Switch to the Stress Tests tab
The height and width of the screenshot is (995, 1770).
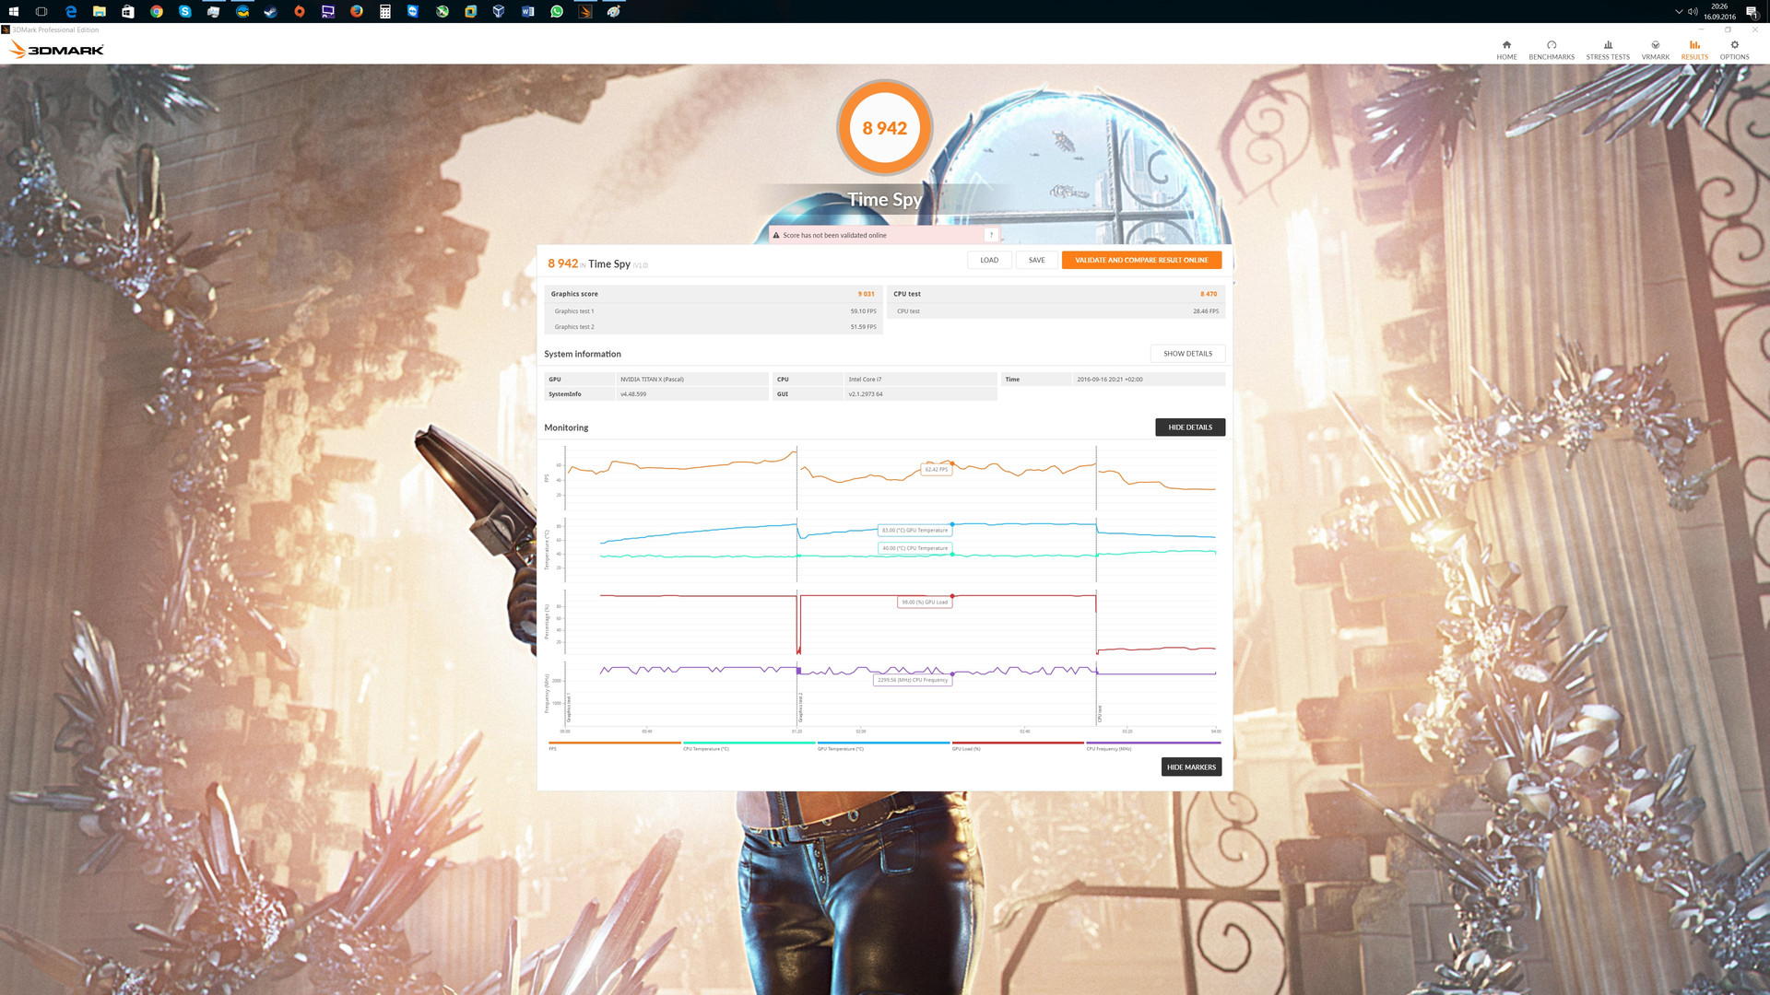1608,50
